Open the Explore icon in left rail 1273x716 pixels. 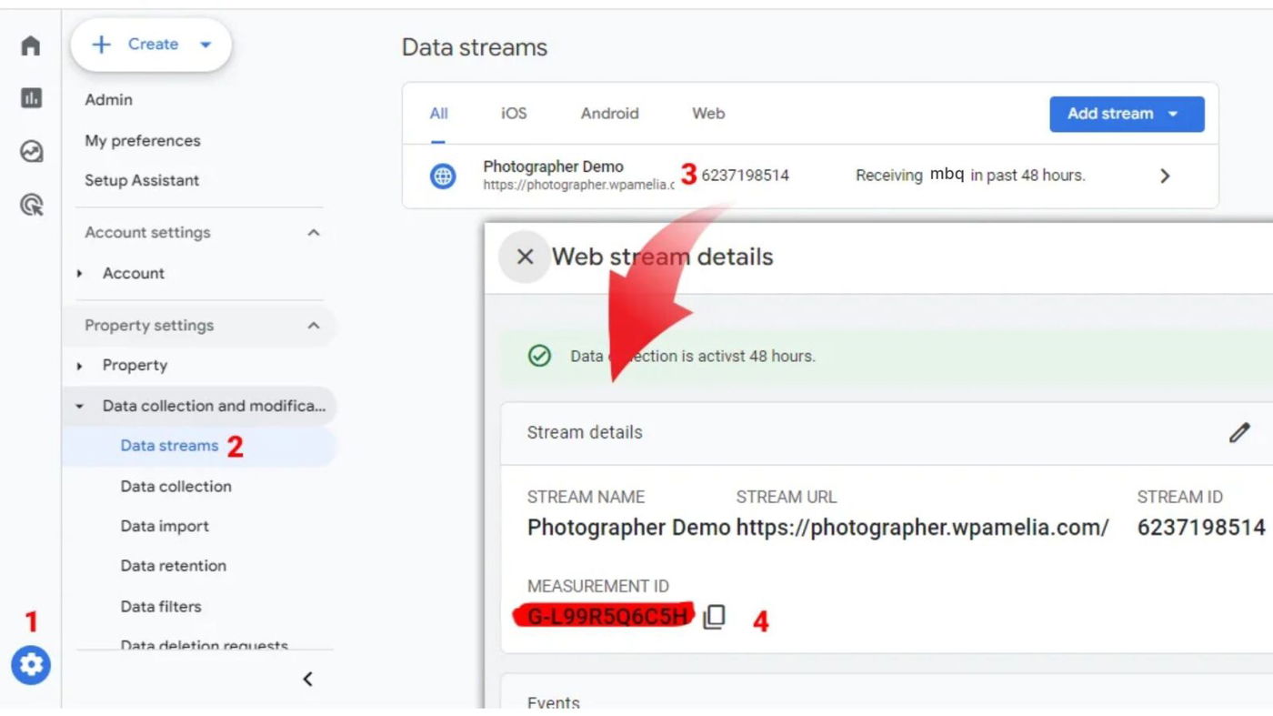tap(31, 151)
